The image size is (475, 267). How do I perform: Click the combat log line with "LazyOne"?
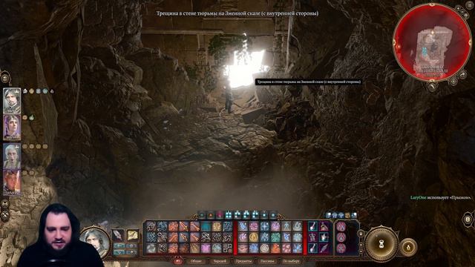tap(441, 197)
